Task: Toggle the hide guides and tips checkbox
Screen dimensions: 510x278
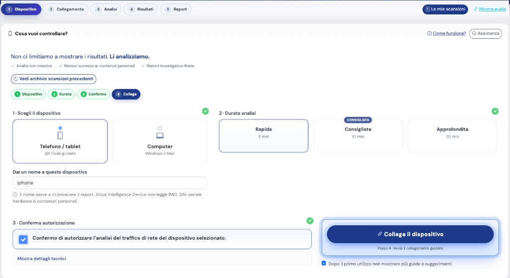Action: 324,264
